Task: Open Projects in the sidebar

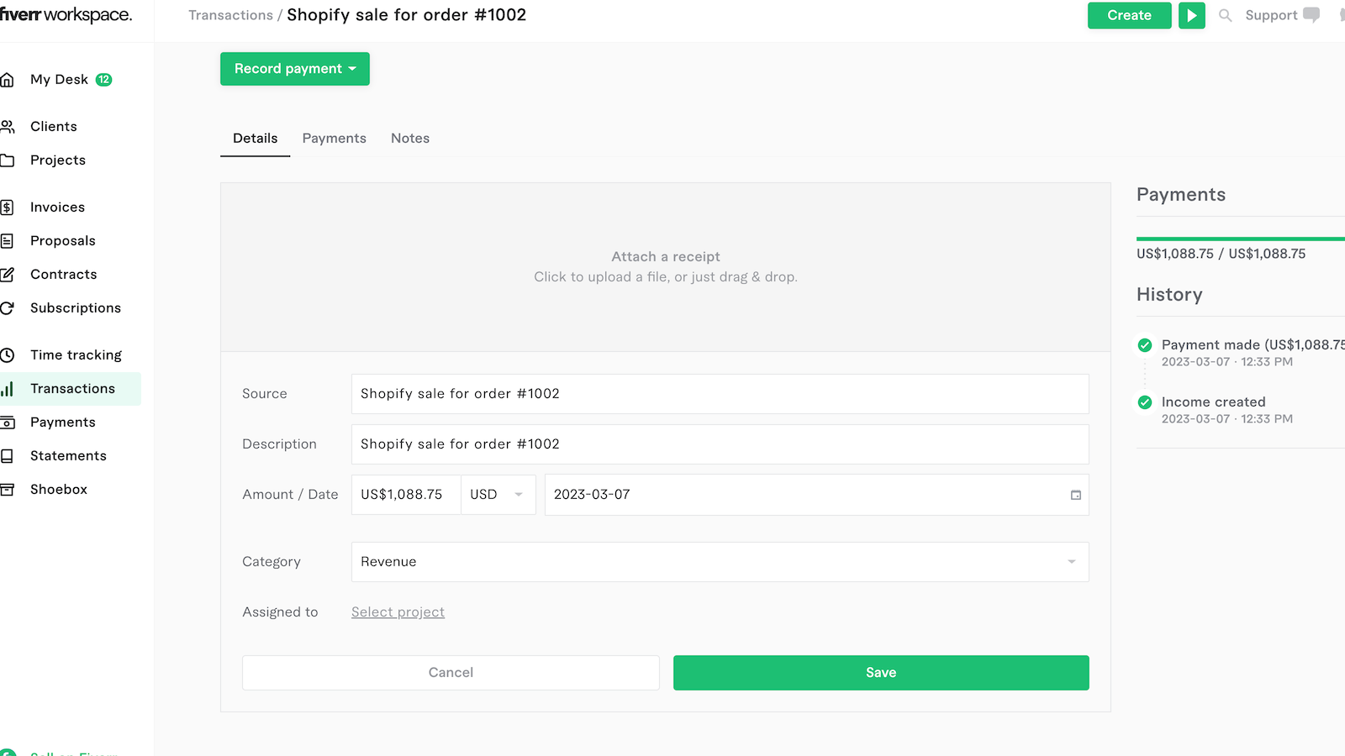Action: [x=58, y=160]
